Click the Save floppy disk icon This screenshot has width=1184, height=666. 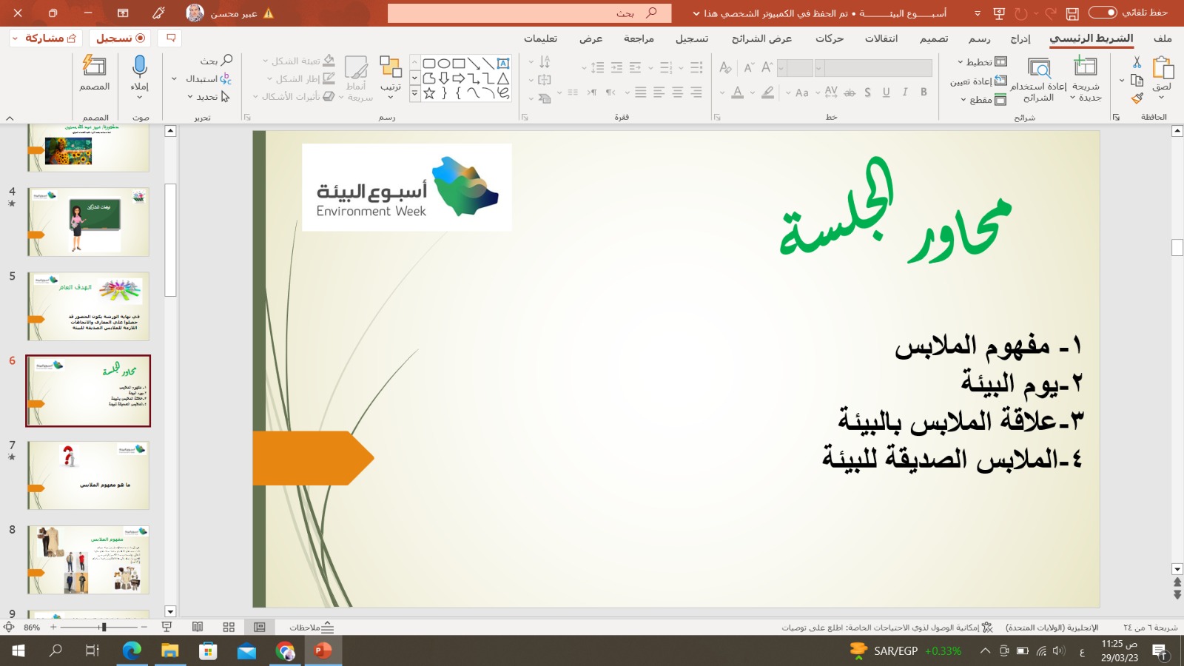coord(1072,13)
